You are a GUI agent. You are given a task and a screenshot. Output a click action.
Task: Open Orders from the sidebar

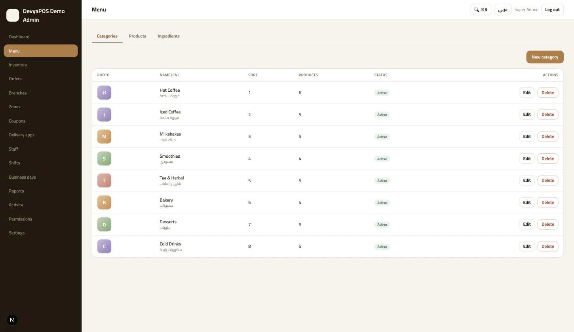[x=41, y=79]
